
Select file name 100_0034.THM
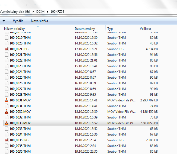click(x=20, y=134)
